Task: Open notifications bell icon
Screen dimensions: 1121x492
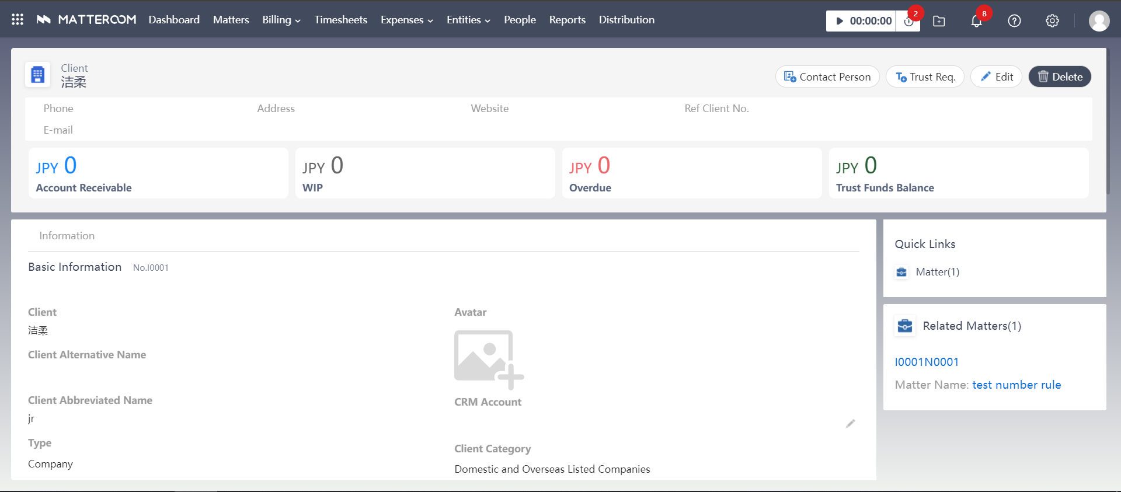Action: [x=976, y=22]
